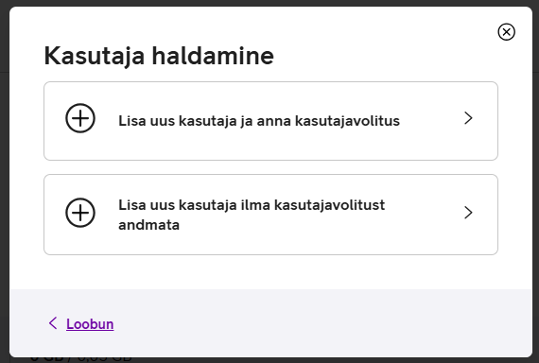
Task: Click blank white area between cards and footer
Action: (x=270, y=272)
